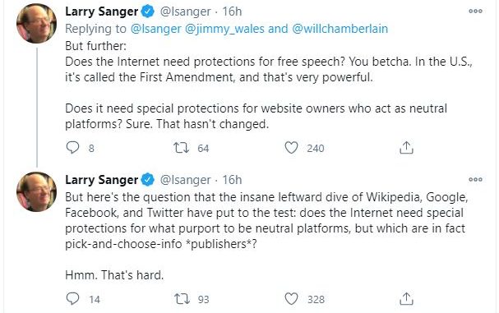Open more options menu on second tweet
This screenshot has width=499, height=313.
tap(475, 179)
